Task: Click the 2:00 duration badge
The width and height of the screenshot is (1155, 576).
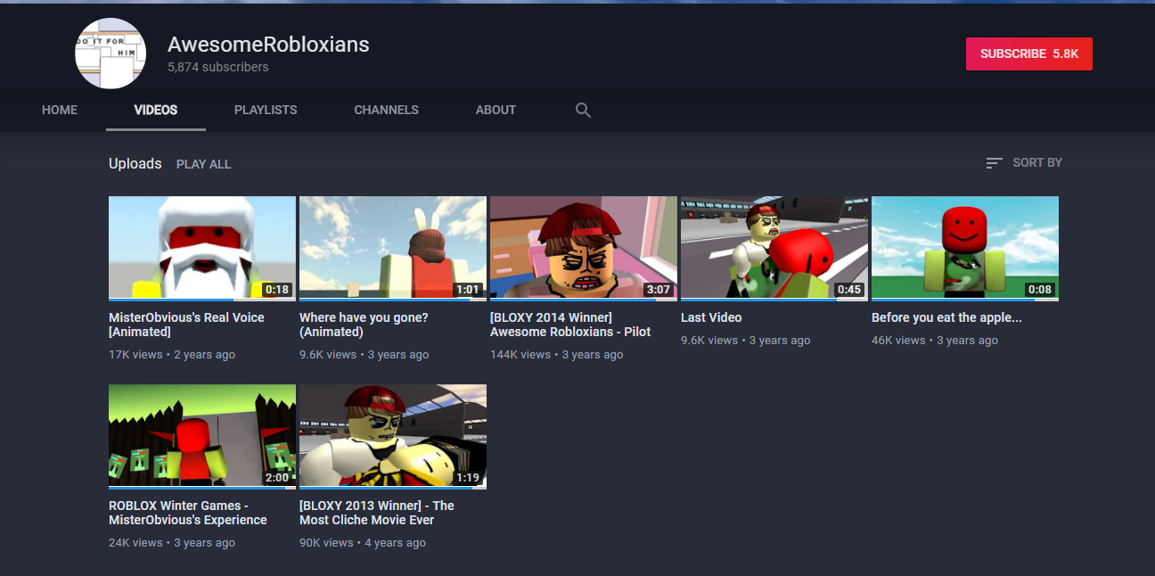Action: point(277,478)
